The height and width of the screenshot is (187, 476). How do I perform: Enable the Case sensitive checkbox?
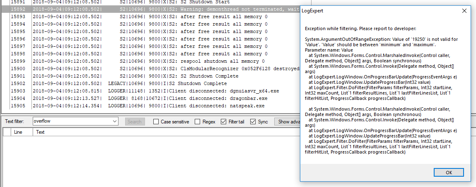click(x=156, y=122)
